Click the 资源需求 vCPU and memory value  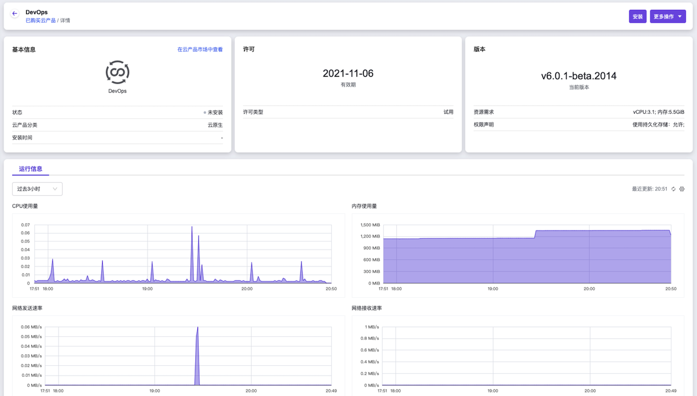[658, 112]
